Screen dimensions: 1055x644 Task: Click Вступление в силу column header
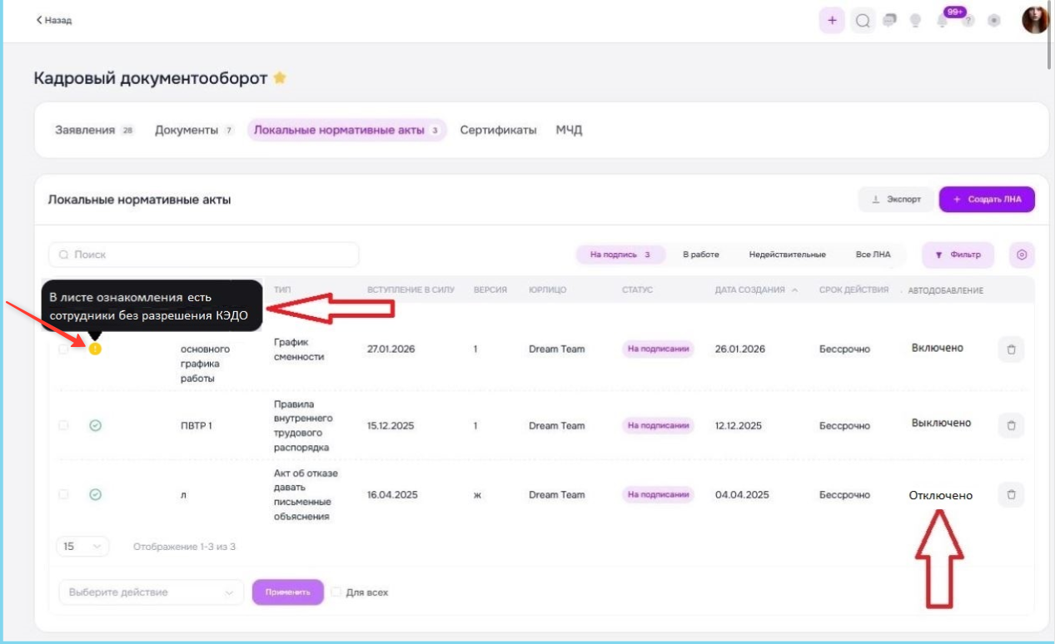click(409, 290)
